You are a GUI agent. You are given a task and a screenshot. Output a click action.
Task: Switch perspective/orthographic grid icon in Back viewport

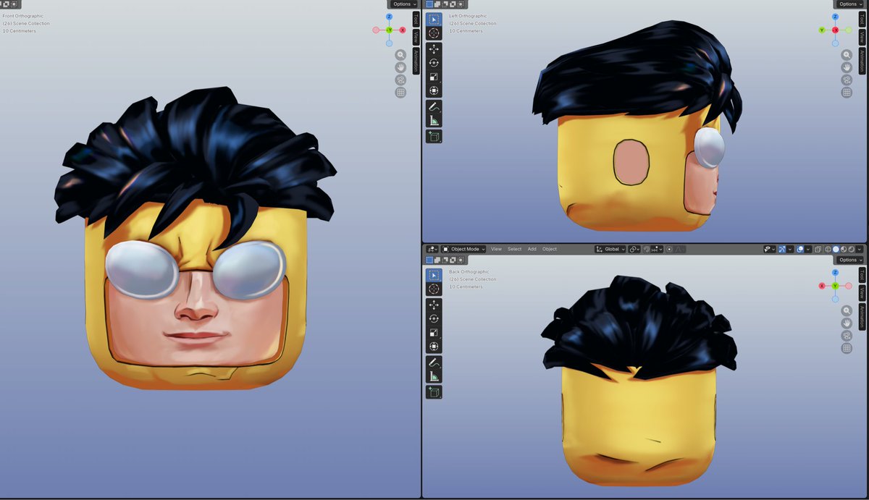[x=847, y=349]
